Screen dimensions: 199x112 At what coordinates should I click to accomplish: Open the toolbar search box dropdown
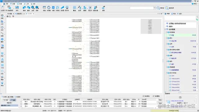tap(155, 8)
